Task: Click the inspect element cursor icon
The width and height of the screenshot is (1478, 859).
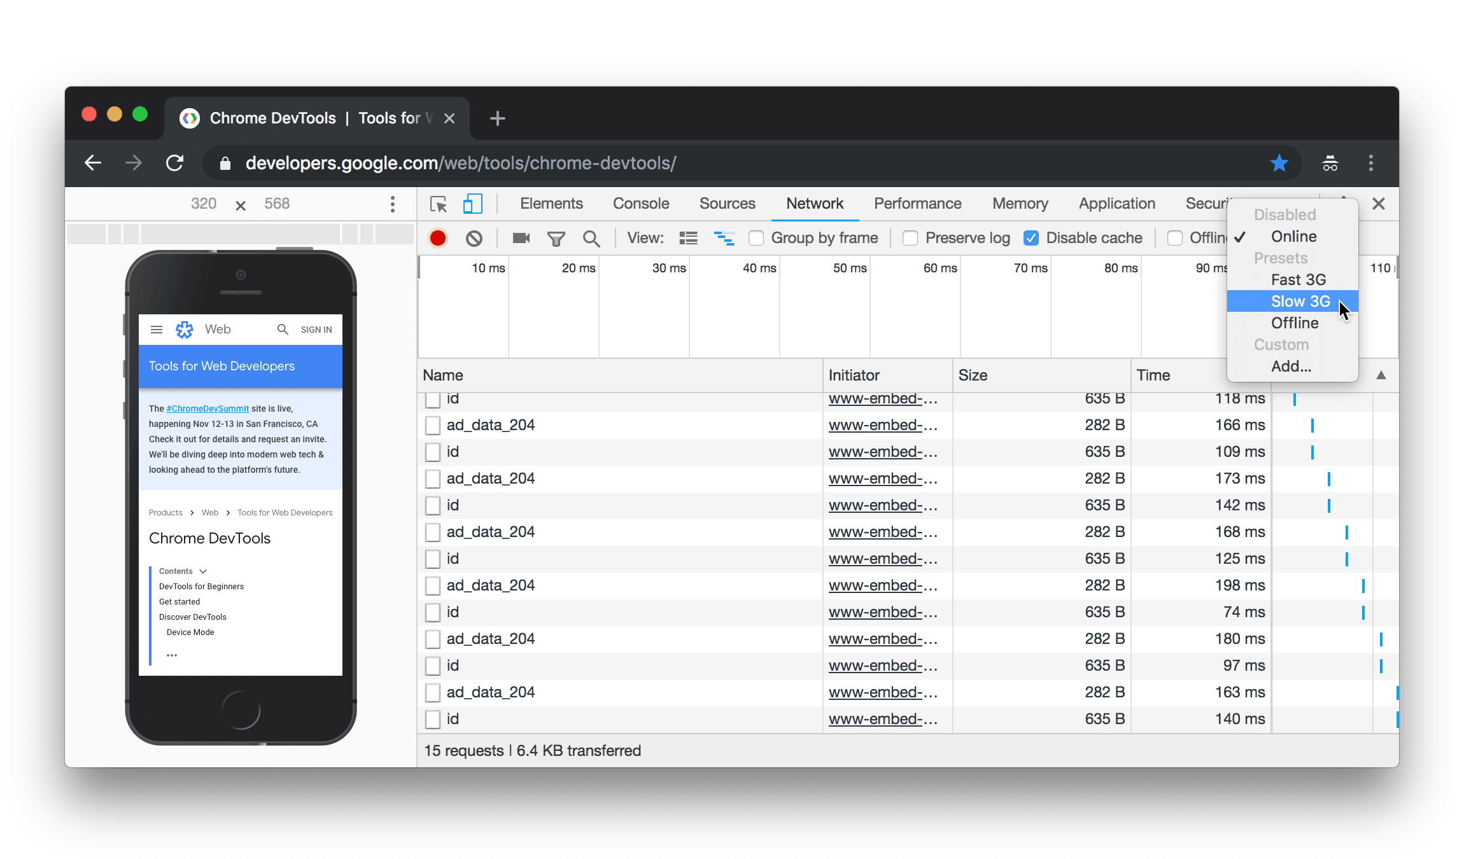Action: (439, 202)
